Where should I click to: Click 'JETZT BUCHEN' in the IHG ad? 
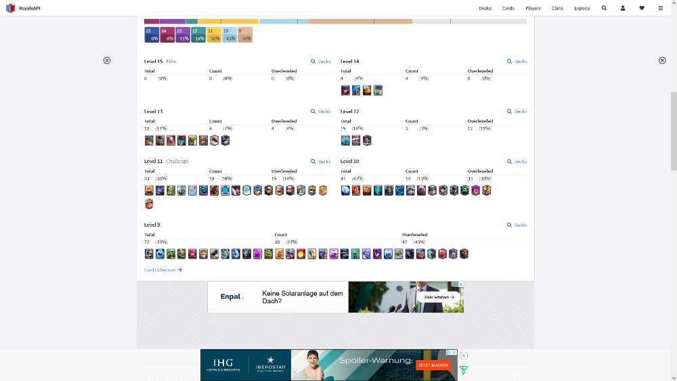[433, 365]
